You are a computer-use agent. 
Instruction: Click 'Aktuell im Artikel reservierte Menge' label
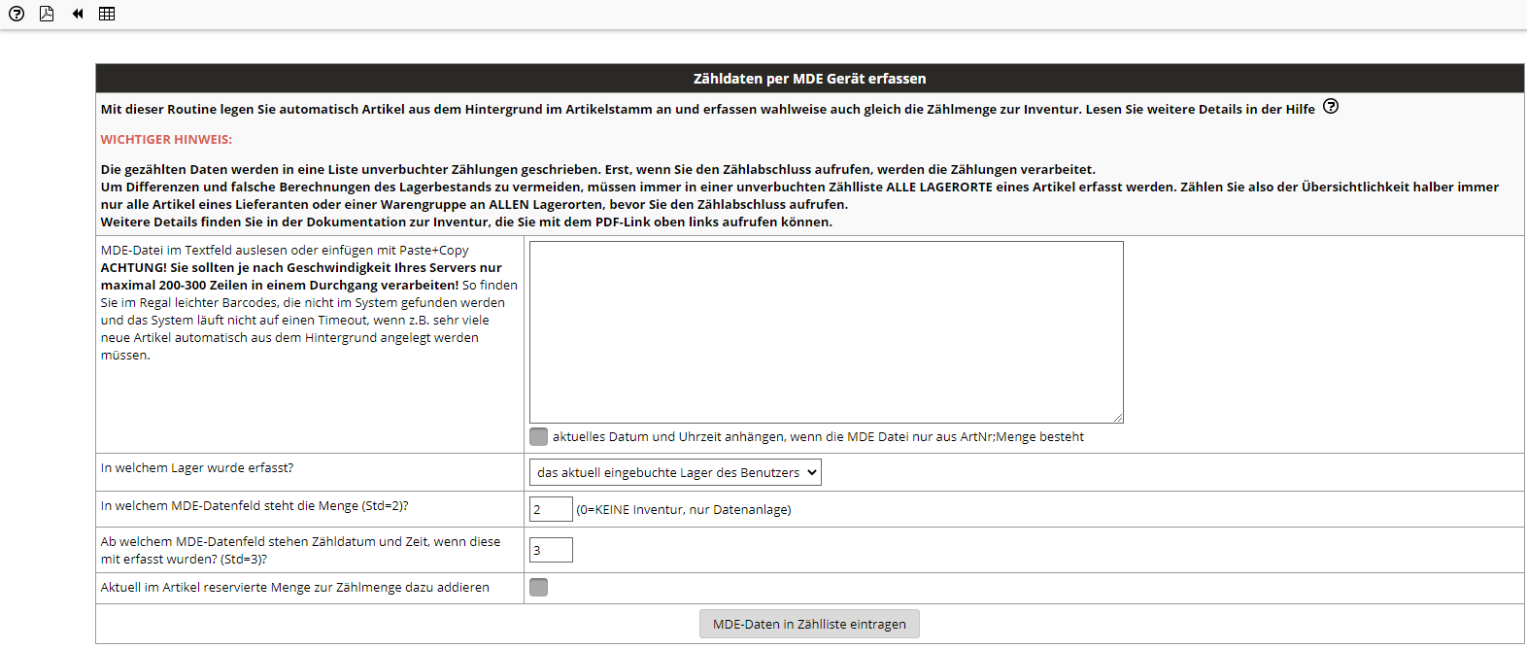[x=294, y=588]
